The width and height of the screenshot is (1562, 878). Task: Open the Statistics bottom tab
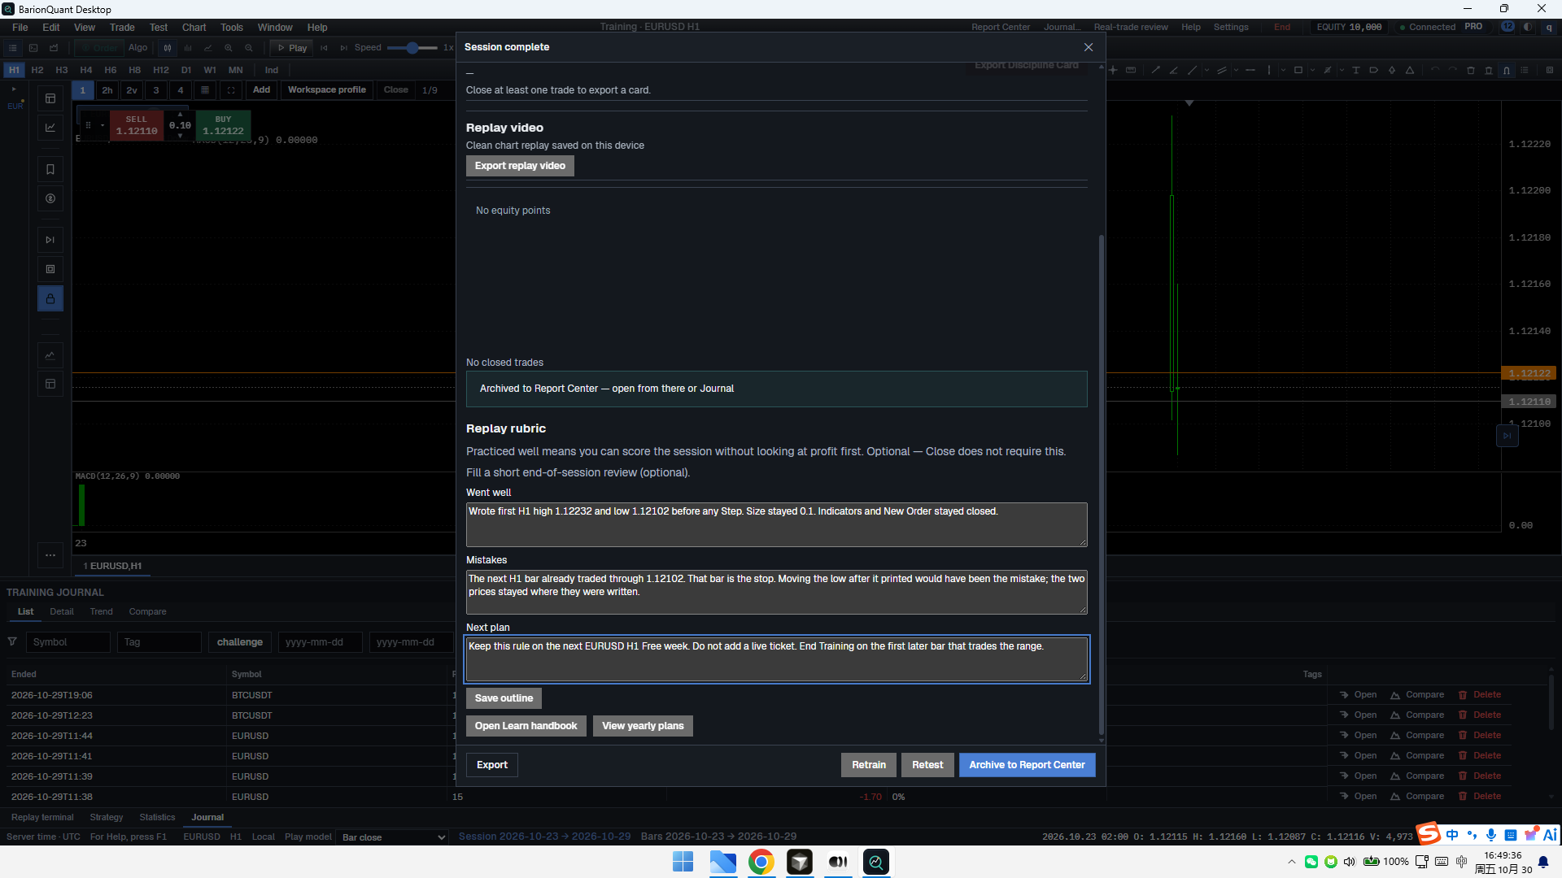coord(157,817)
